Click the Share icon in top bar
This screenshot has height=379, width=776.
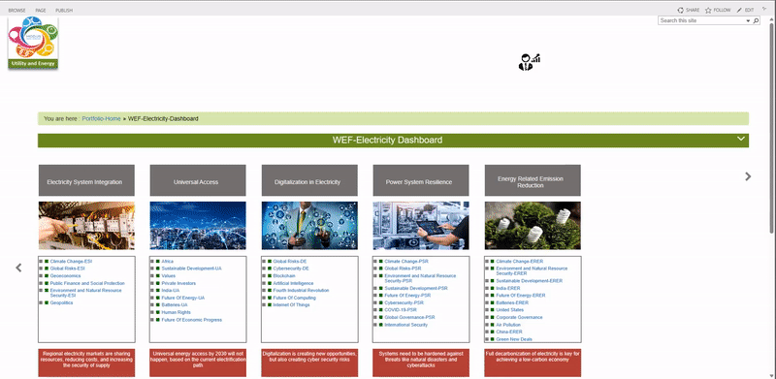(681, 10)
